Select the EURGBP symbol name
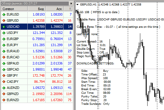 point(13,39)
